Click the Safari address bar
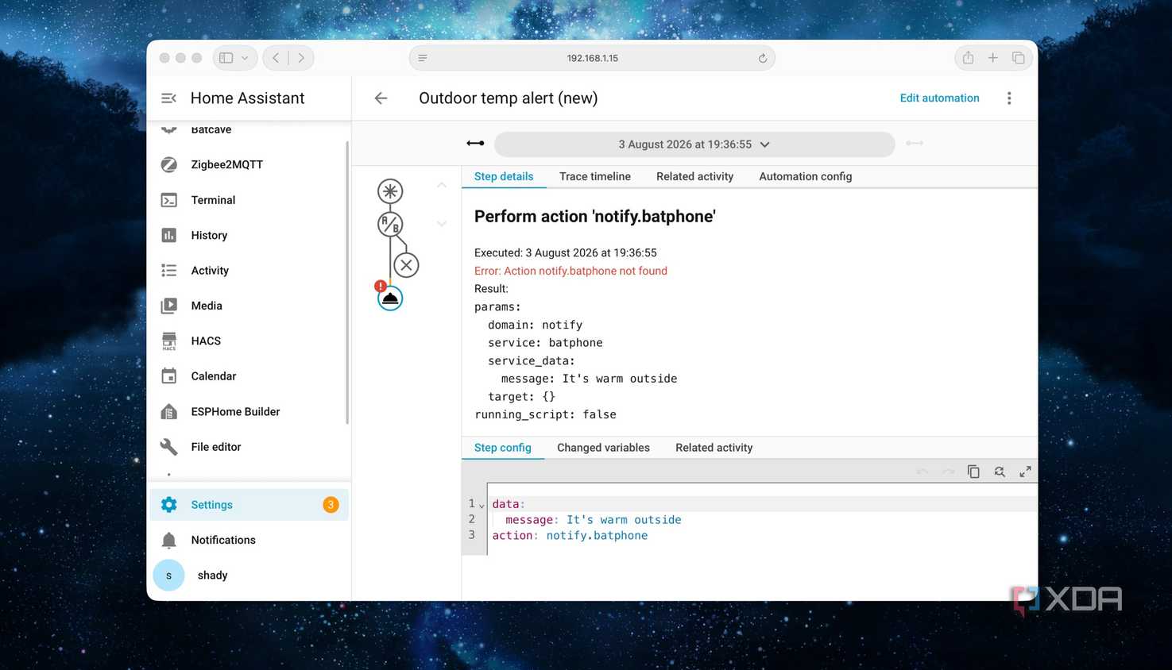Screen dimensions: 1172x670 tap(592, 58)
